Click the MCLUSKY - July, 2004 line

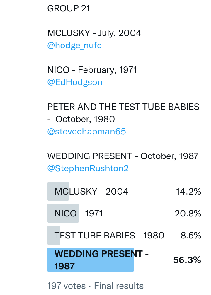click(x=94, y=33)
